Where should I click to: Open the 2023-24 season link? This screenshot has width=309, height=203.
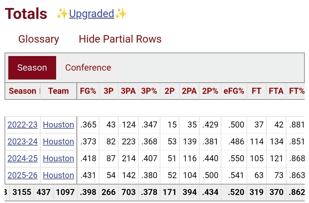pos(23,142)
